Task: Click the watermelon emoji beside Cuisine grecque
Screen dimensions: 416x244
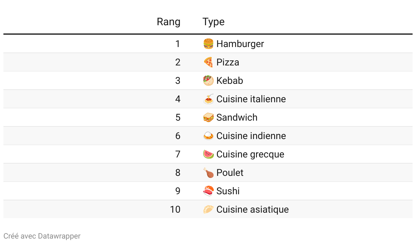Action: click(208, 154)
